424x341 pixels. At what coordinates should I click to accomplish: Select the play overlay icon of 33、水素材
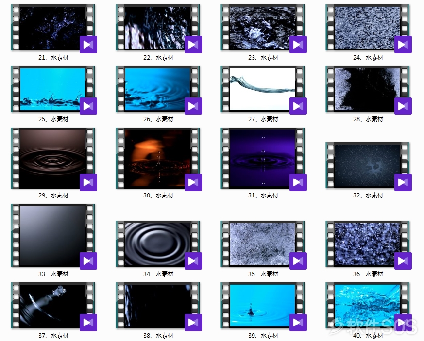(x=88, y=261)
